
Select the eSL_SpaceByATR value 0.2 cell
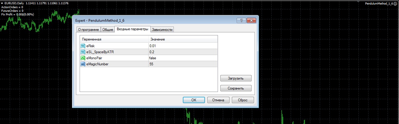click(183, 52)
